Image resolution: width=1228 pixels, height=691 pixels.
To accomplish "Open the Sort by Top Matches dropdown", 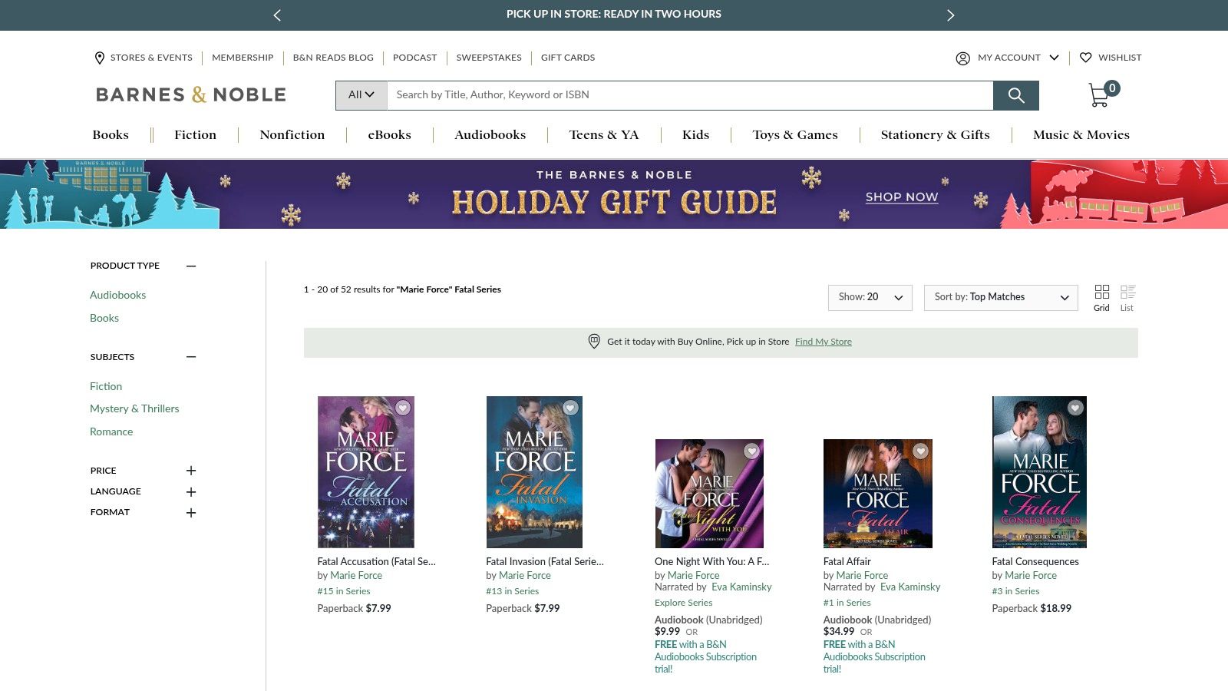I will coord(1000,297).
